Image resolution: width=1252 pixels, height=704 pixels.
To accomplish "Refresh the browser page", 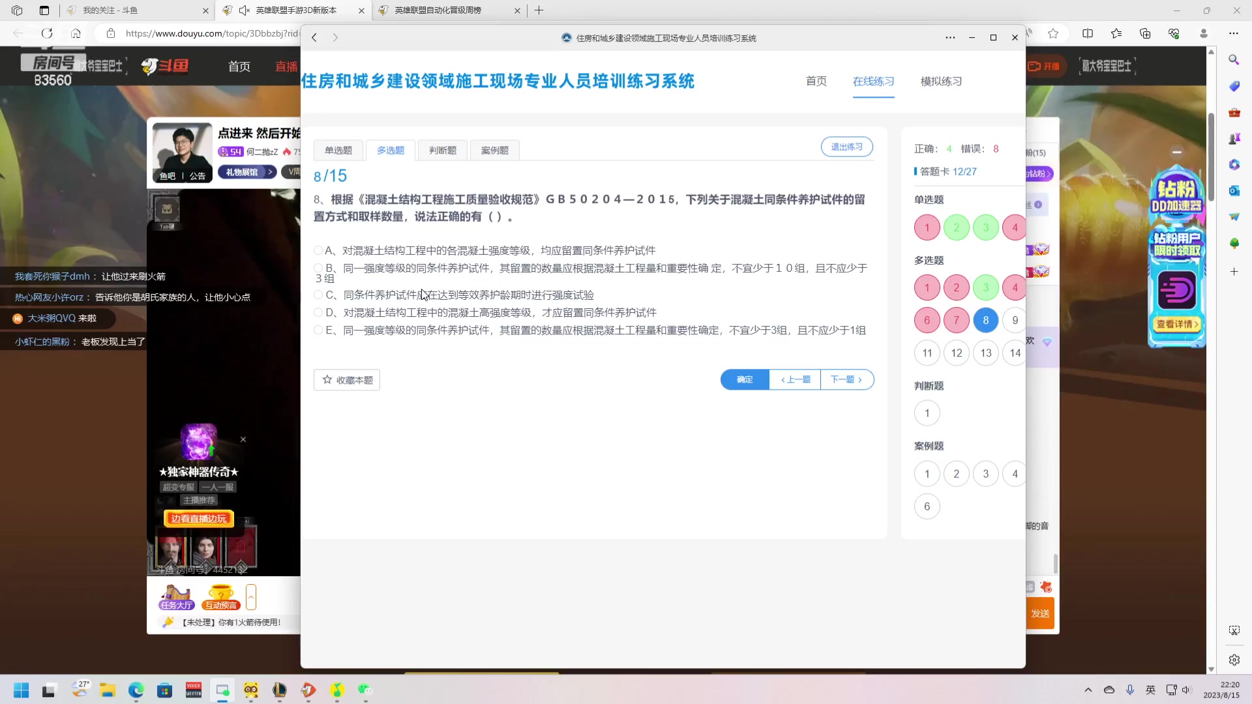I will 47,33.
